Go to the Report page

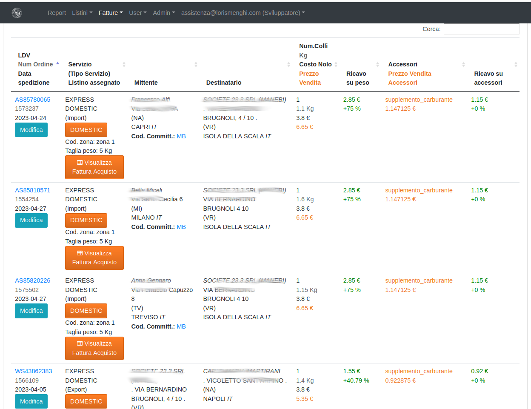pyautogui.click(x=57, y=13)
